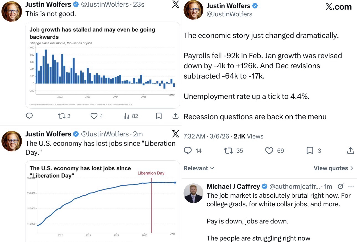The height and width of the screenshot is (242, 357).
Task: Open more options on Michael J Caffrey's reply
Action: [351, 186]
